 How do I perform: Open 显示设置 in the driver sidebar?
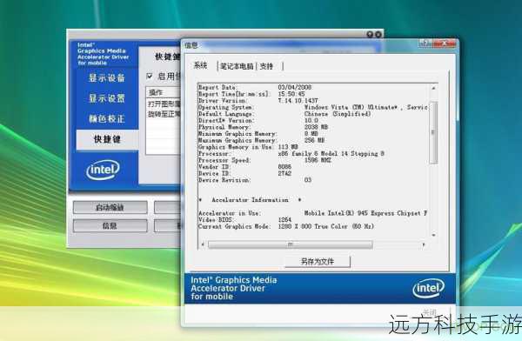pyautogui.click(x=106, y=98)
